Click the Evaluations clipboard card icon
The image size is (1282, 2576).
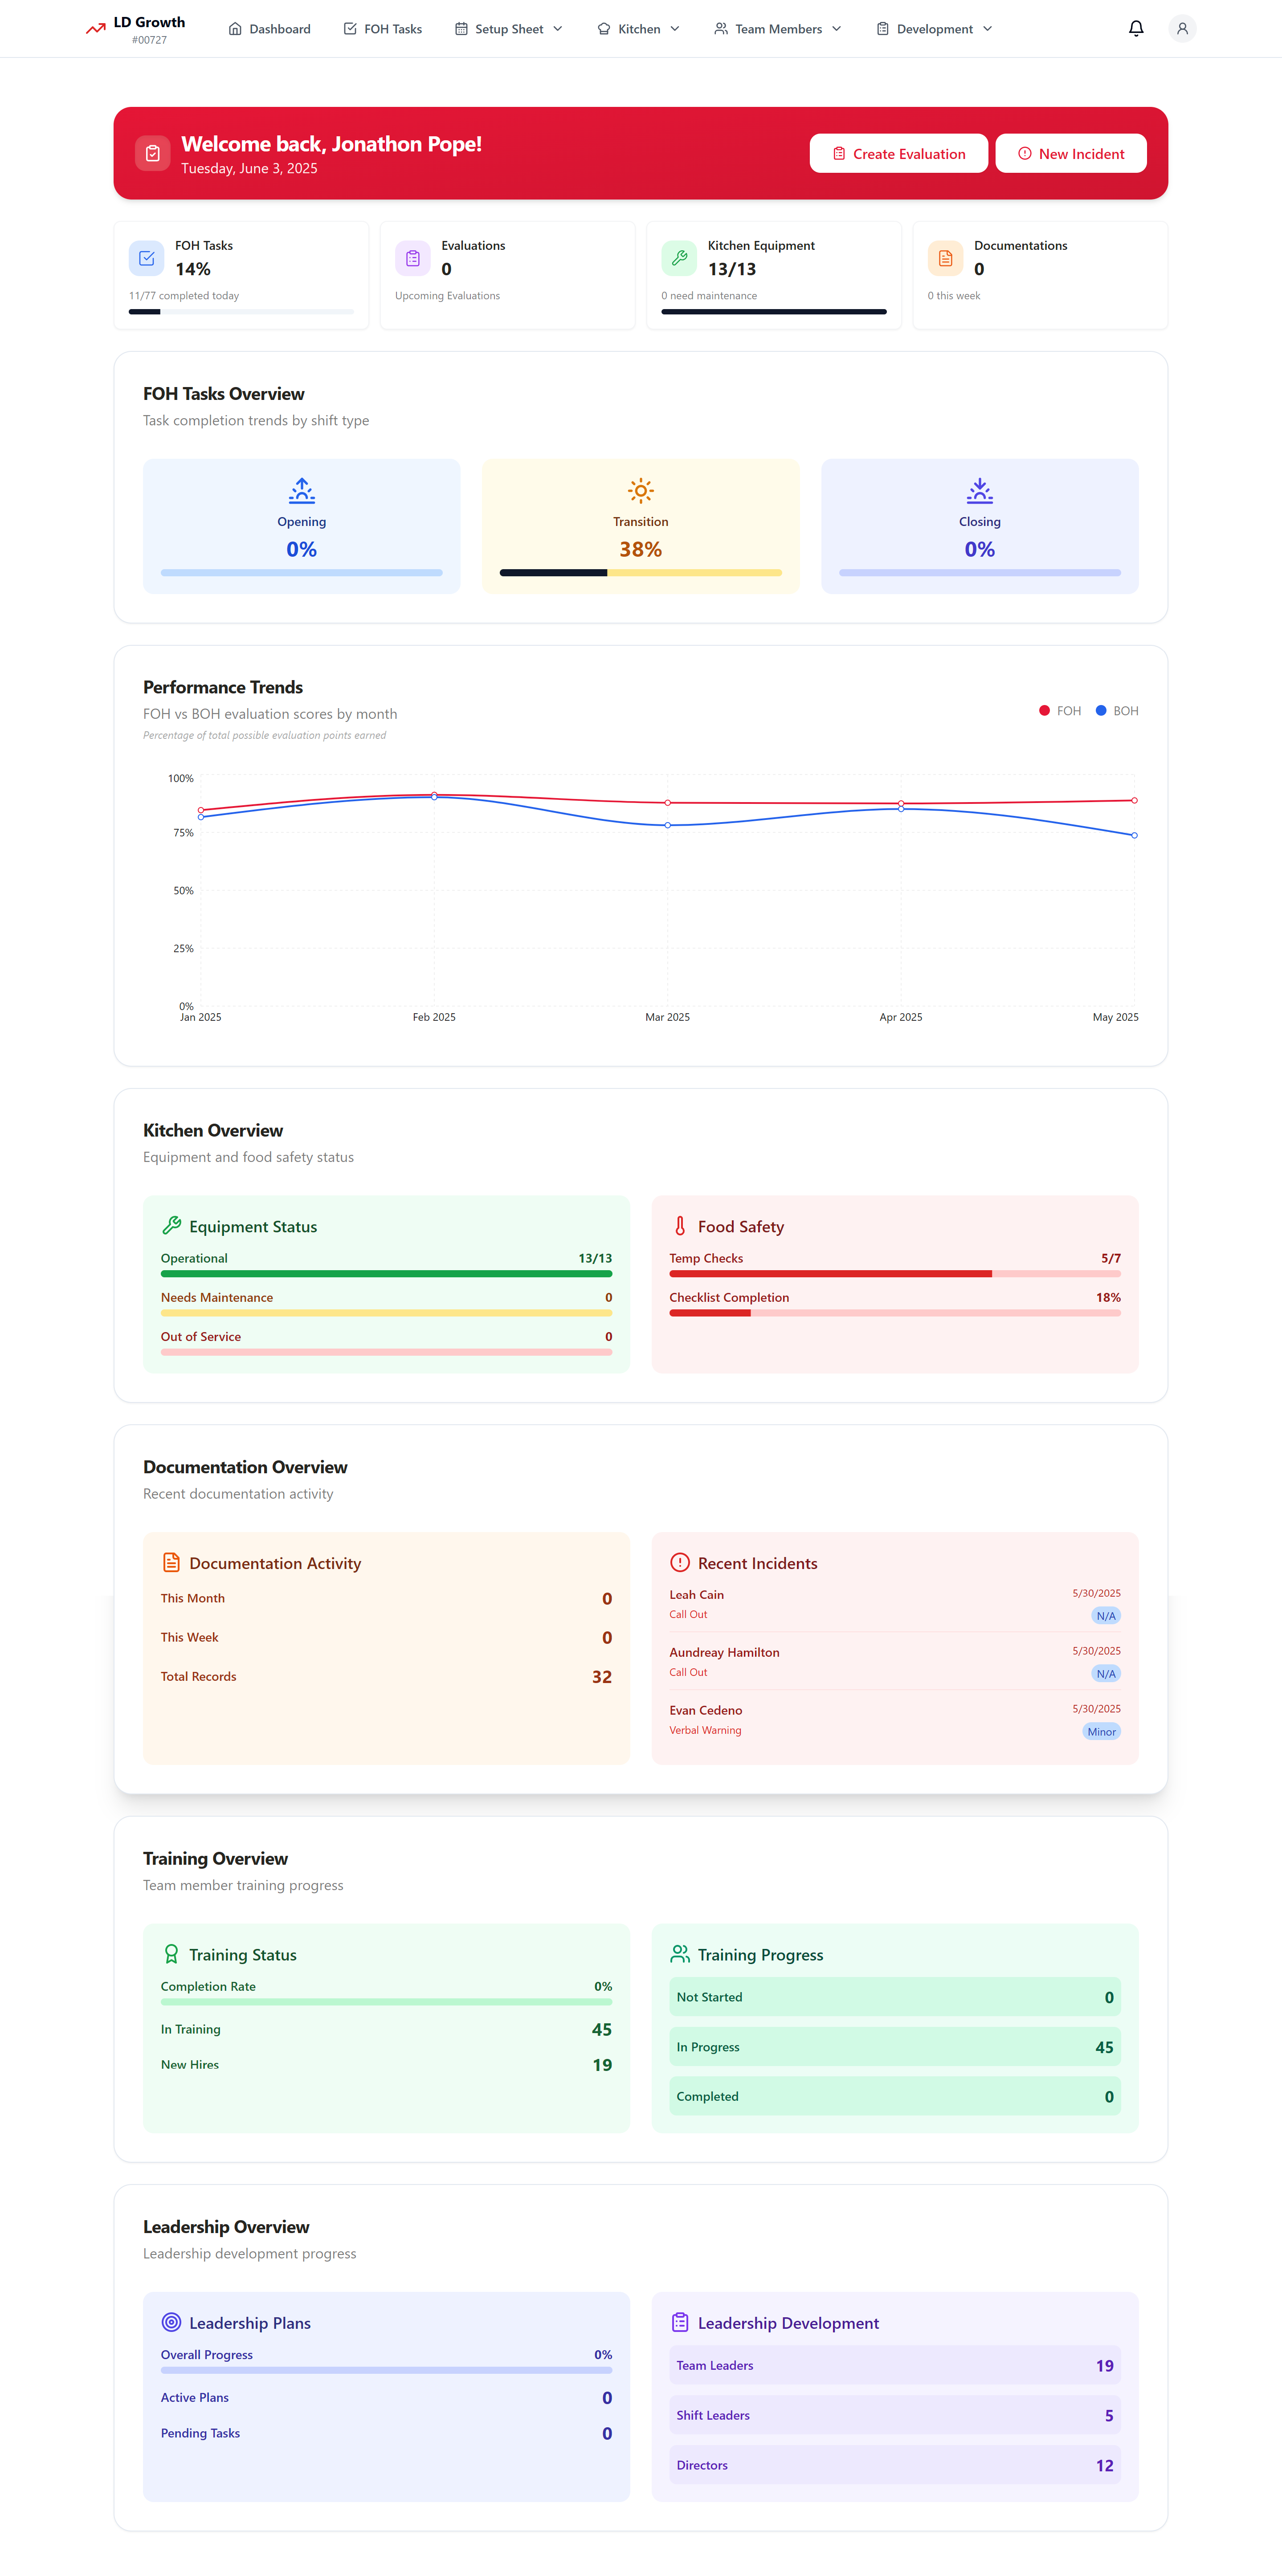coord(413,258)
